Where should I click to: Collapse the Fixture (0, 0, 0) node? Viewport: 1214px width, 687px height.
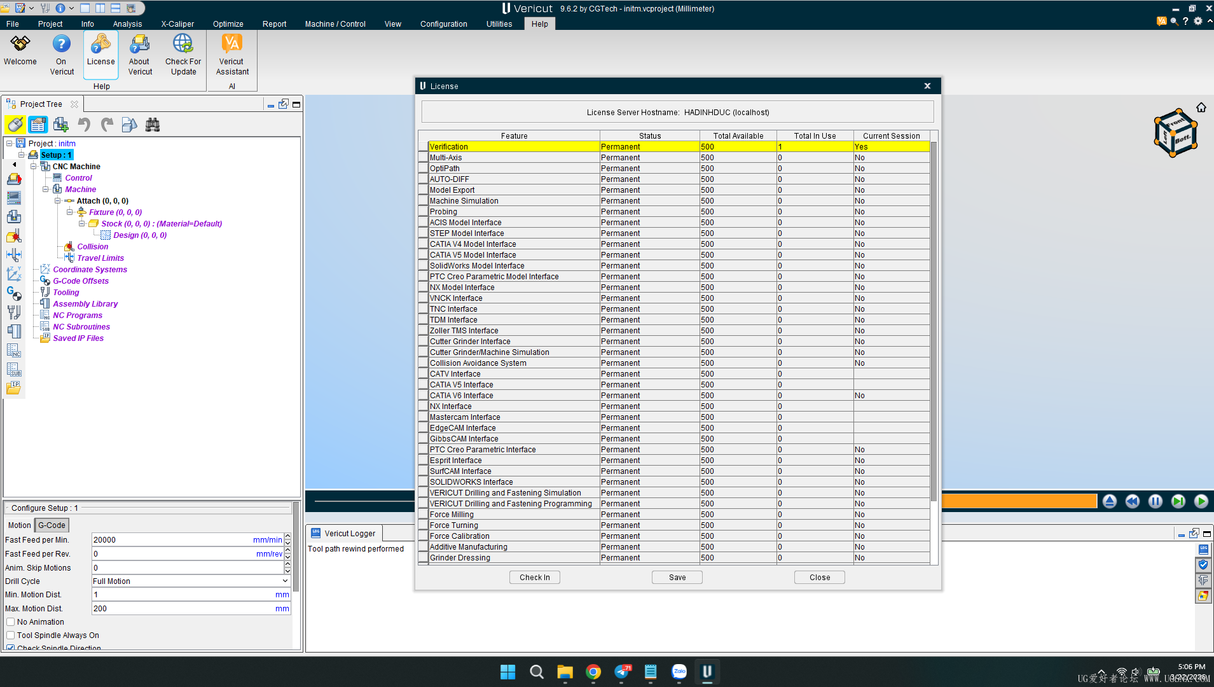tap(70, 212)
